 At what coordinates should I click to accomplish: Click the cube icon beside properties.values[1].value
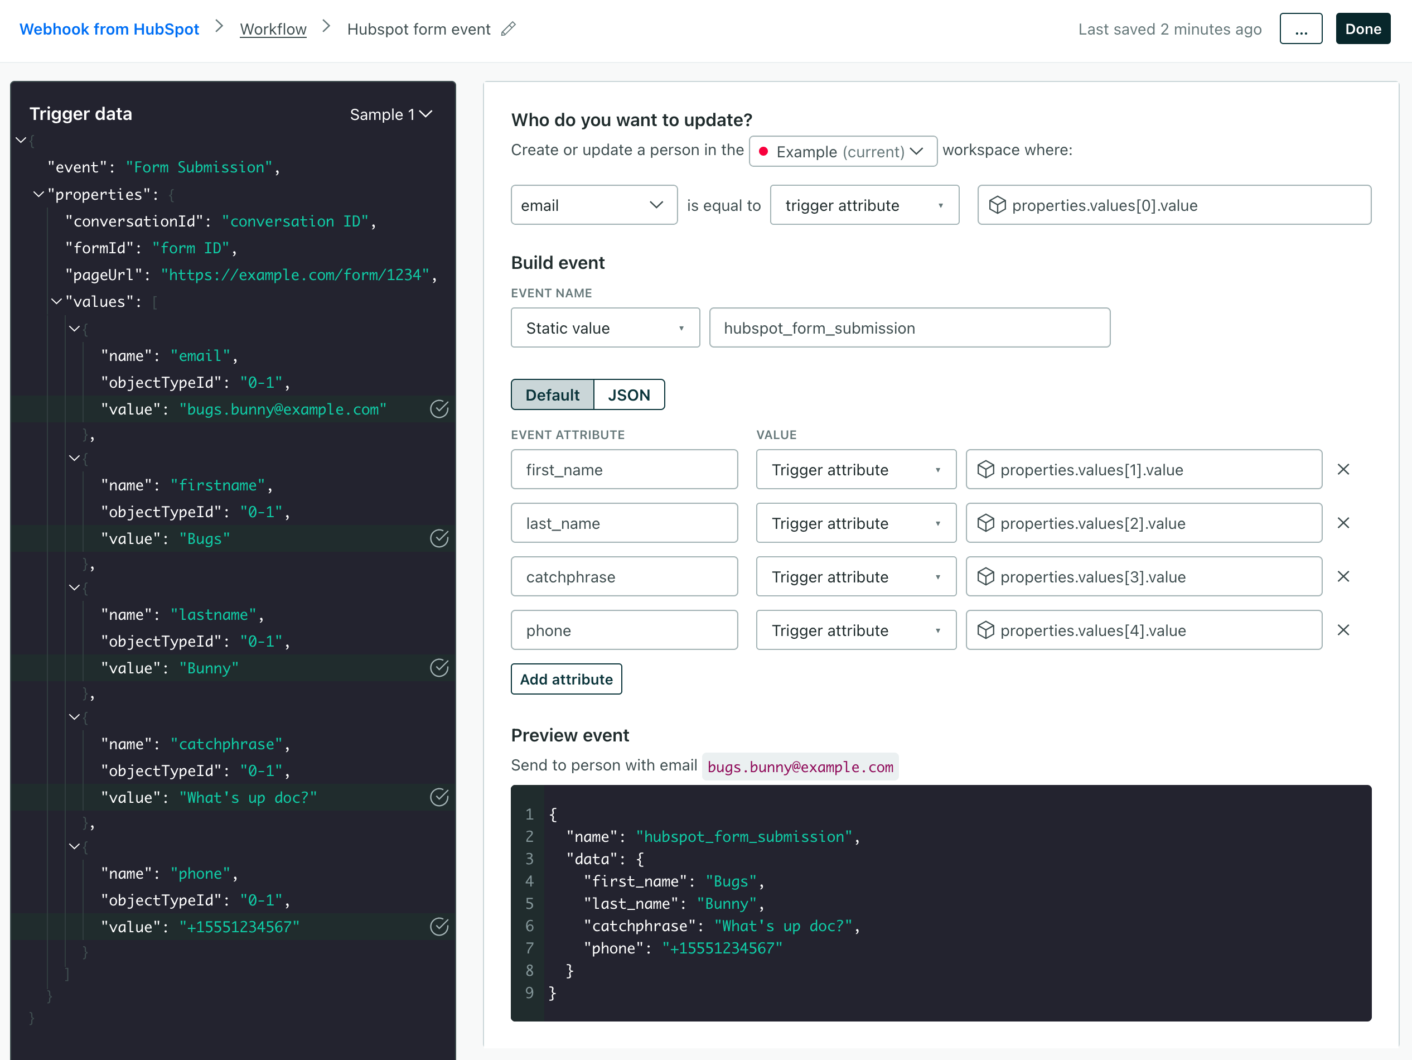tap(987, 469)
